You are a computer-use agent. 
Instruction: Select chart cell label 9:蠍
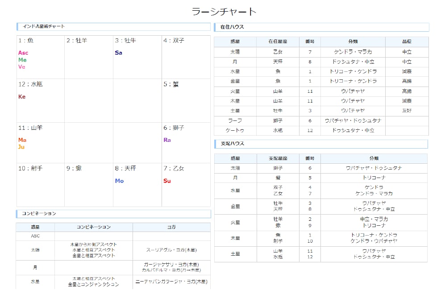74,169
